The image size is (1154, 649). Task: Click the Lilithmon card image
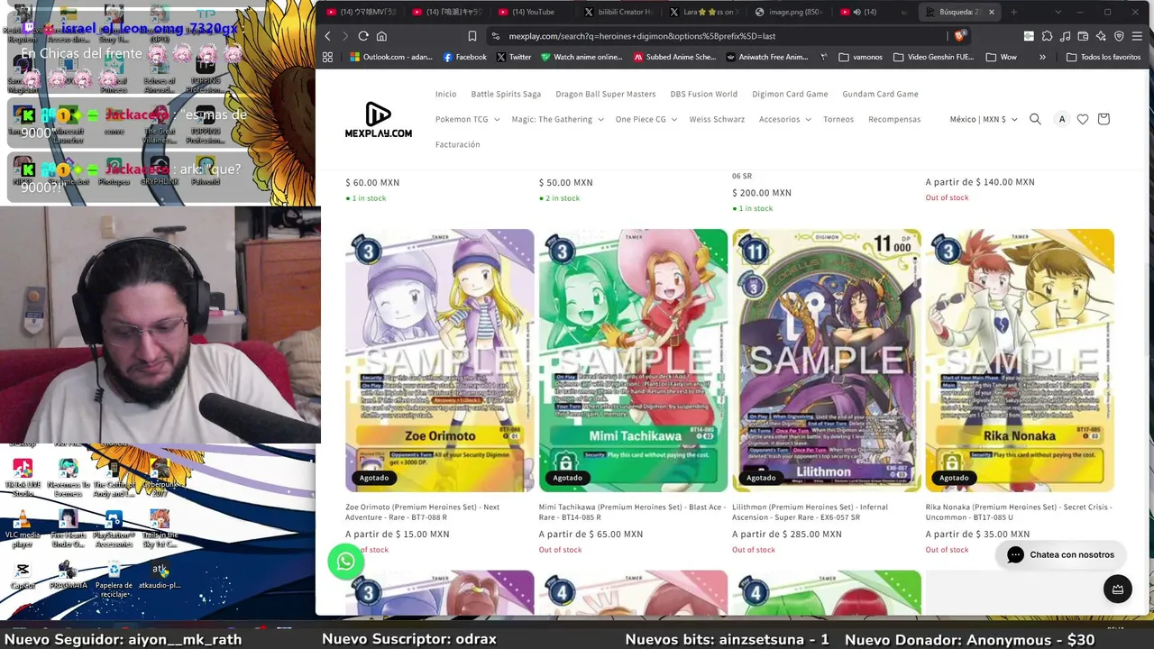(x=827, y=360)
